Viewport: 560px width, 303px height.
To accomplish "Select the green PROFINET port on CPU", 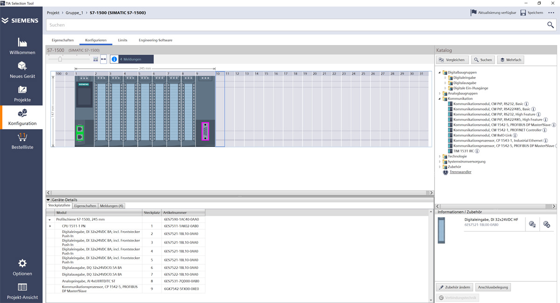I will 80,132.
